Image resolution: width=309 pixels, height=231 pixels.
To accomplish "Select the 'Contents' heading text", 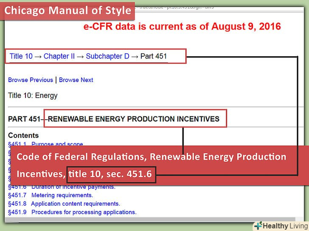I will (23, 135).
